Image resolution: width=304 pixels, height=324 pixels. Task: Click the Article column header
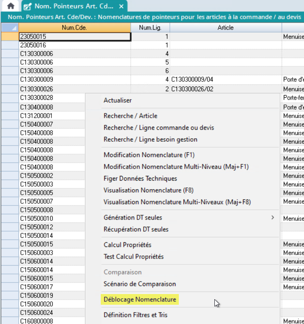pos(226,28)
